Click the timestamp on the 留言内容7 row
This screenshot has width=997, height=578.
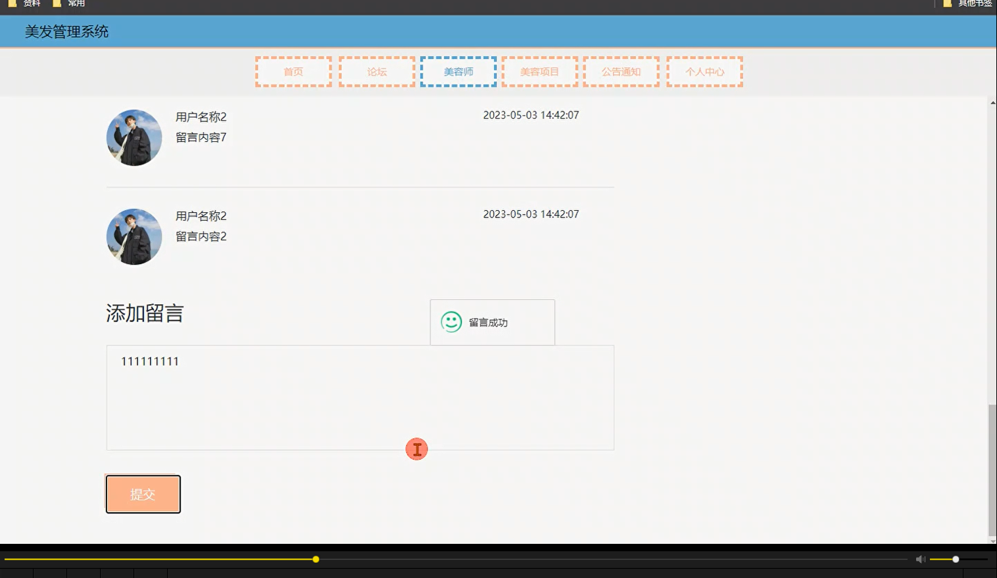(531, 115)
